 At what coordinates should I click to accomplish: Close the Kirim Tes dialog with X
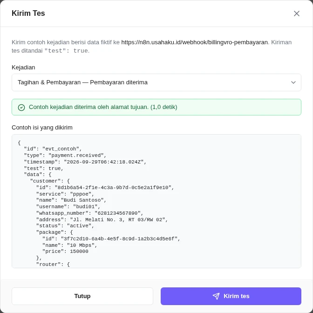pyautogui.click(x=296, y=14)
